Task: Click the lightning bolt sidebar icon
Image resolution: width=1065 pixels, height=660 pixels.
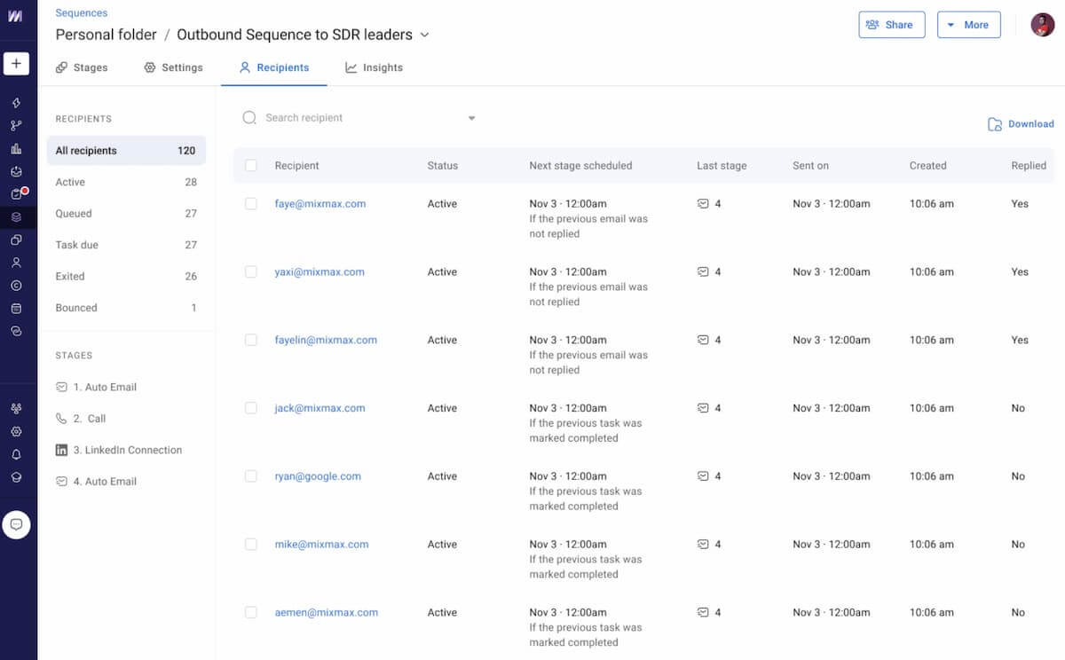Action: 16,103
